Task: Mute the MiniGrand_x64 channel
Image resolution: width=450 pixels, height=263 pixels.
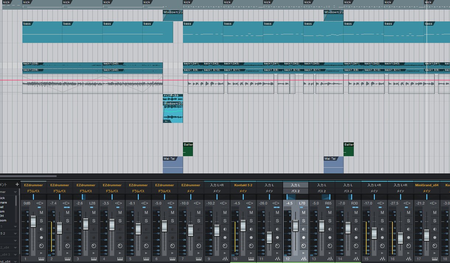Action: 435,212
